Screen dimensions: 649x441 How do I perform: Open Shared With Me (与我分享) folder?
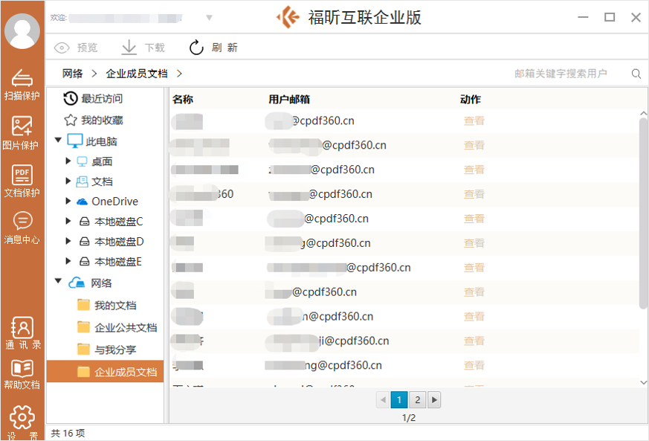tap(107, 350)
